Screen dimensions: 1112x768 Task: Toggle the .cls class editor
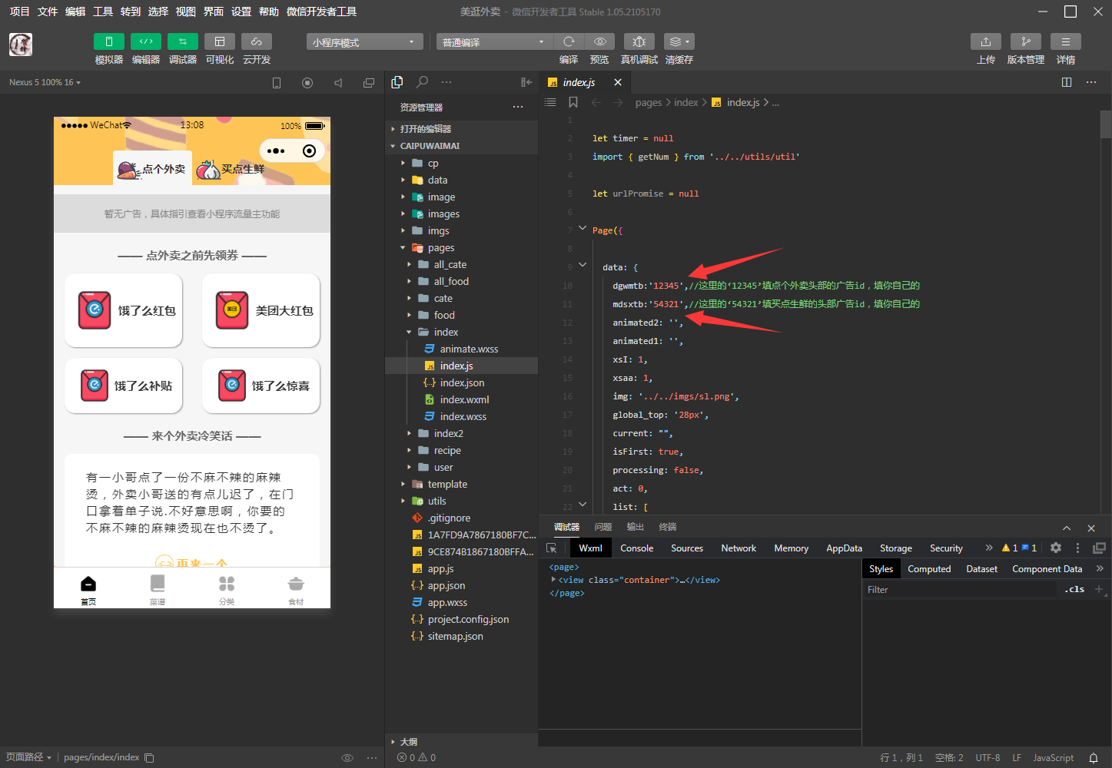pyautogui.click(x=1074, y=589)
